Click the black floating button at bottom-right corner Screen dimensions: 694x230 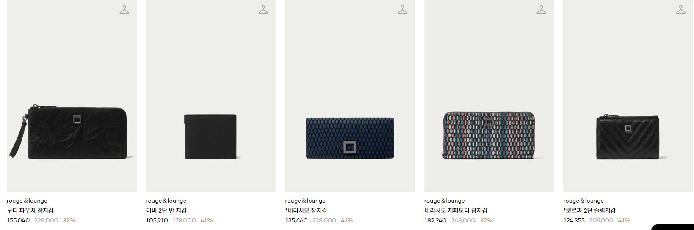(x=673, y=227)
